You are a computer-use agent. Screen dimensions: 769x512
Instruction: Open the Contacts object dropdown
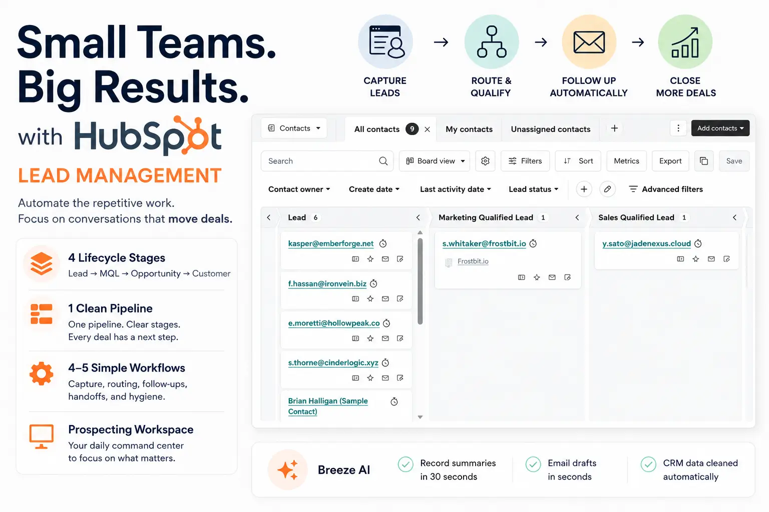click(x=294, y=128)
